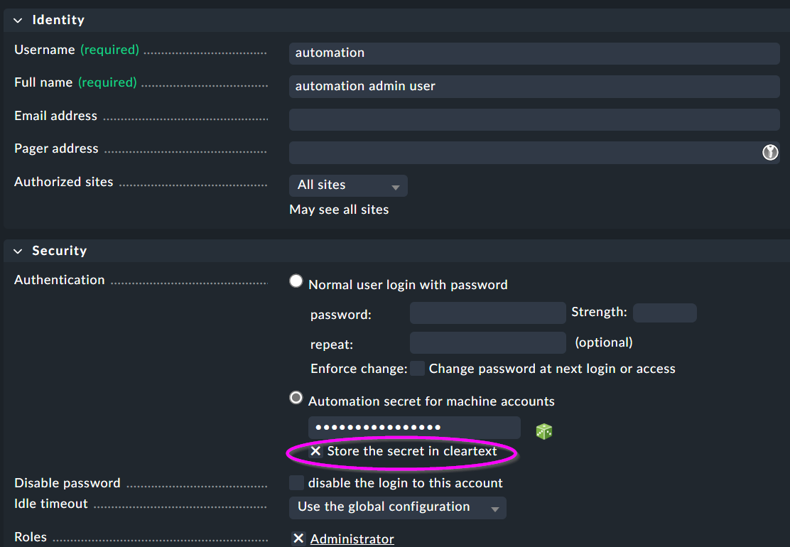The height and width of the screenshot is (547, 790).
Task: Check disable the login to this account
Action: pos(296,483)
